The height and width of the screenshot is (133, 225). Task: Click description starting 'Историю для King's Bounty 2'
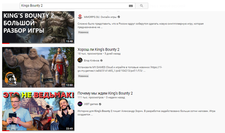tap(146, 113)
